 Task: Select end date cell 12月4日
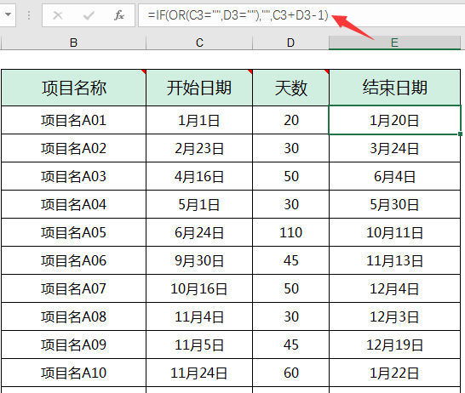click(x=394, y=288)
